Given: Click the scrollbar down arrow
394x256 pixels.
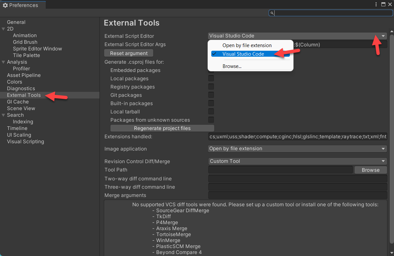Looking at the screenshot, I should coord(391,253).
